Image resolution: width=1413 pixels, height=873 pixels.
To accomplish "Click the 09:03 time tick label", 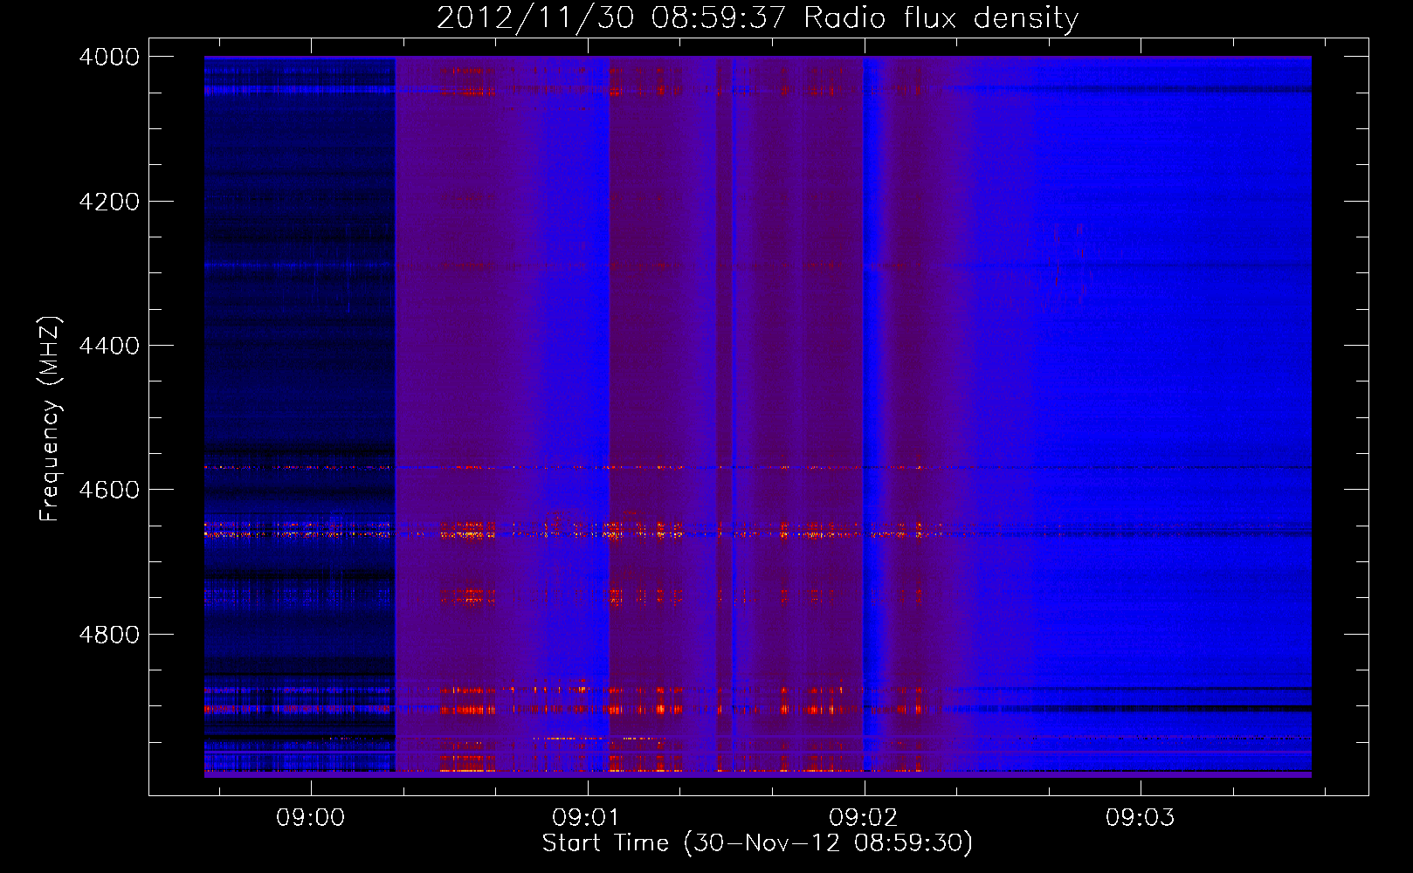I will point(1141,818).
